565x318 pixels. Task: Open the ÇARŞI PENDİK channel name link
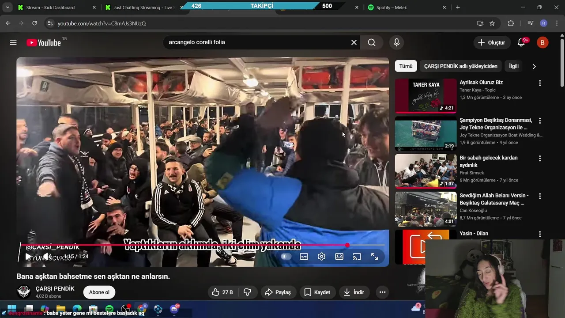[x=55, y=288]
